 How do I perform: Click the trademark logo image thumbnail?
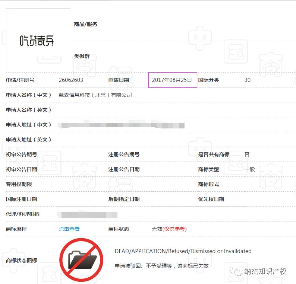[38, 40]
